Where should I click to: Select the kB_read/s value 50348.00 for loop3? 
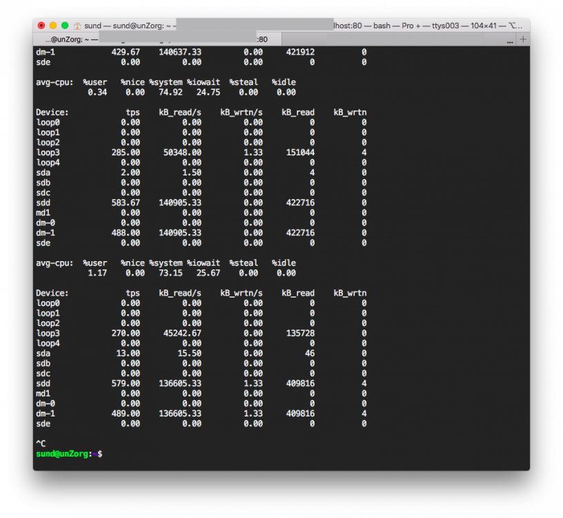pos(182,153)
